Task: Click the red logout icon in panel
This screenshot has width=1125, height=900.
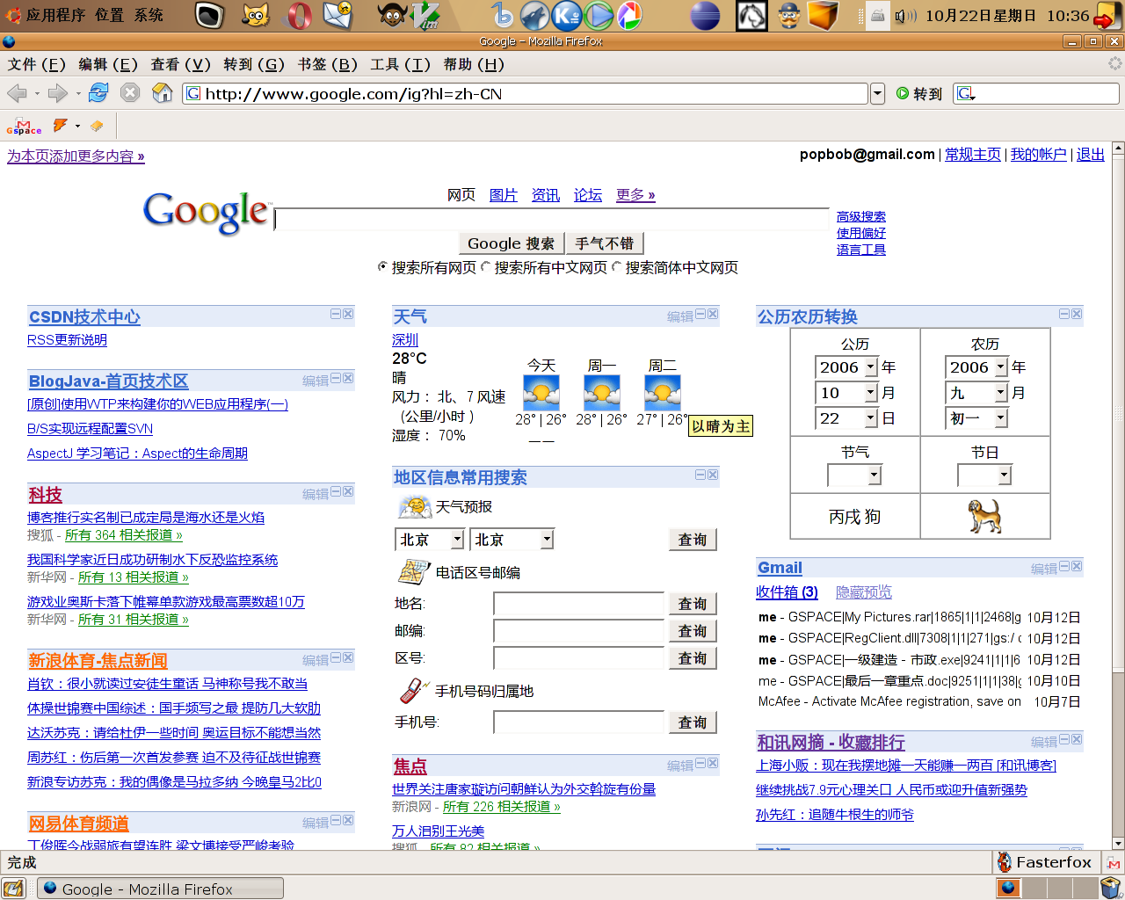Action: coord(1106,16)
